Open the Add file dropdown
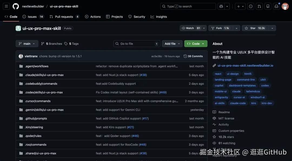The image size is (292, 161). (172, 44)
